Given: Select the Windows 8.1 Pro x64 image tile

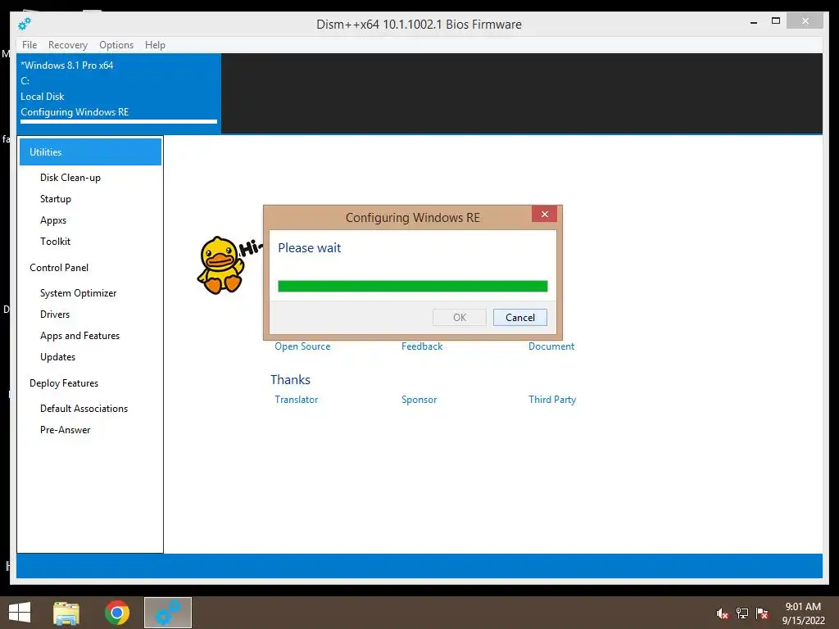Looking at the screenshot, I should [119, 93].
